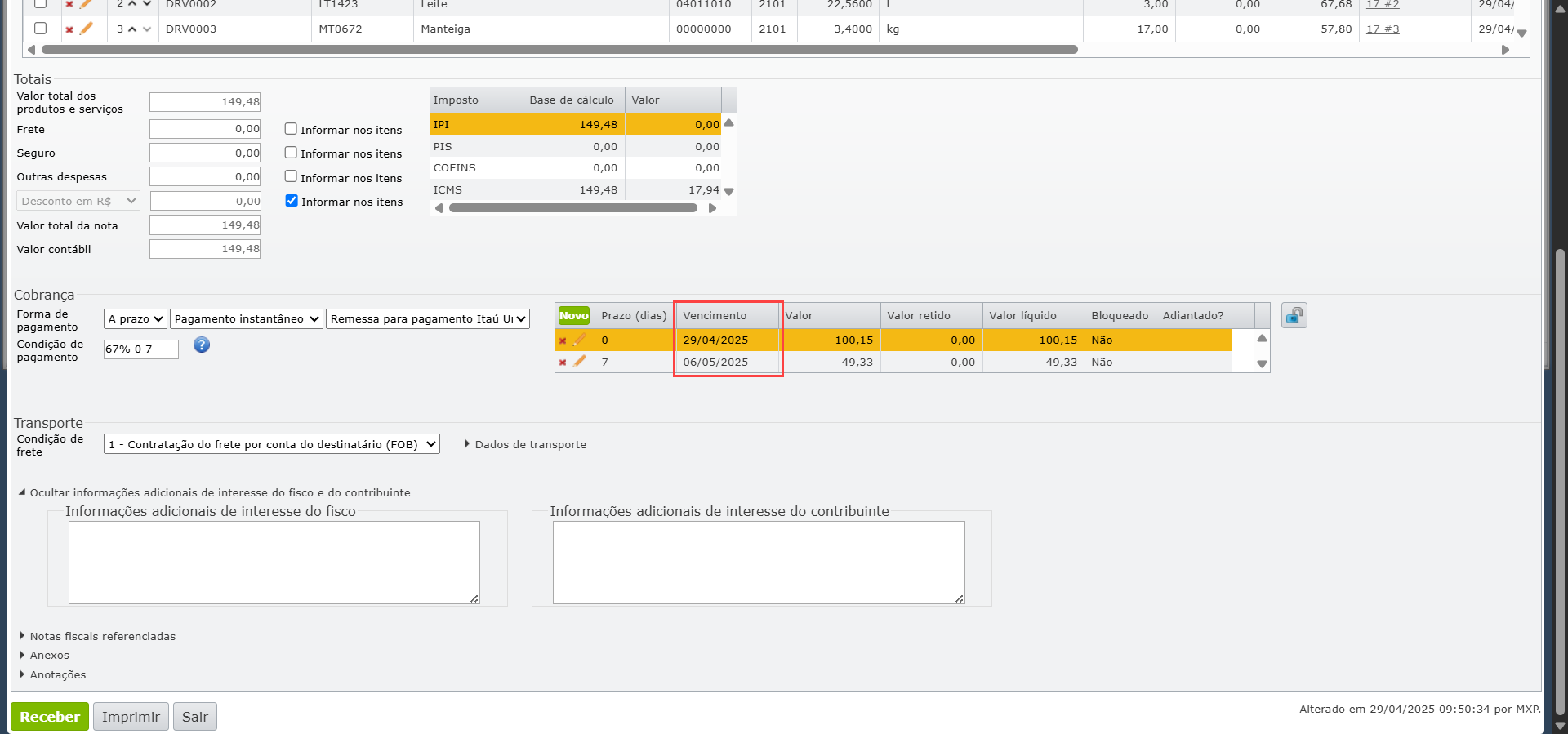
Task: Expand 'Dados de transporte' section
Action: (x=525, y=445)
